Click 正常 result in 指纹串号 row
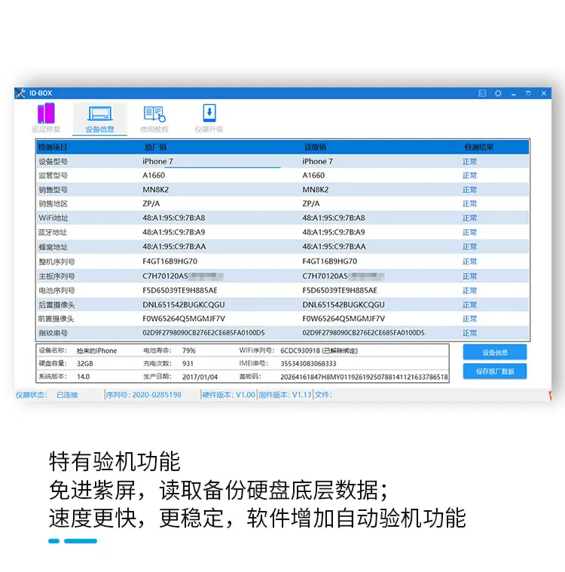Viewport: 565px width, 572px height. [x=470, y=333]
